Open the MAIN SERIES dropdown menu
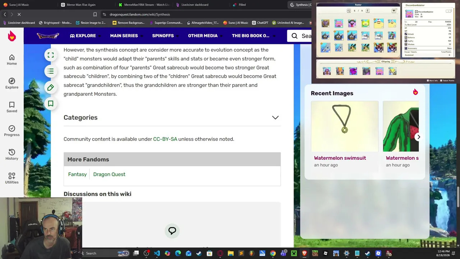460x259 pixels. 126,36
